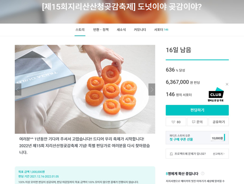The width and height of the screenshot is (244, 184).
Task: Click the 펀딩하기 funding button
Action: point(197,110)
